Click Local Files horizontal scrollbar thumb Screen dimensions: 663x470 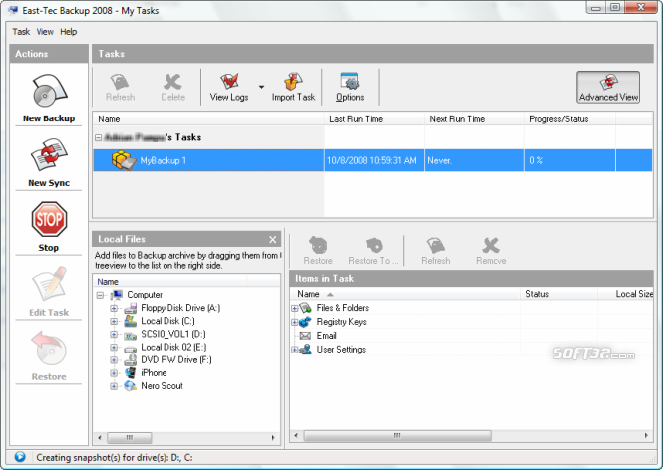pos(129,438)
